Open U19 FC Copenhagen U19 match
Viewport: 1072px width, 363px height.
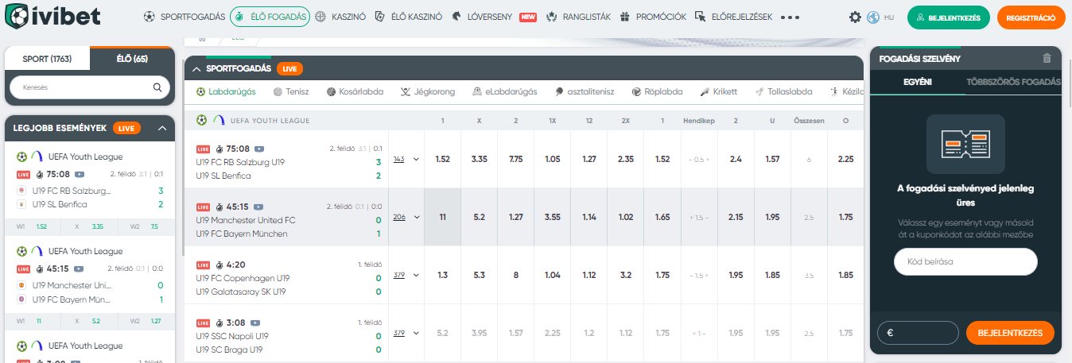(x=242, y=278)
